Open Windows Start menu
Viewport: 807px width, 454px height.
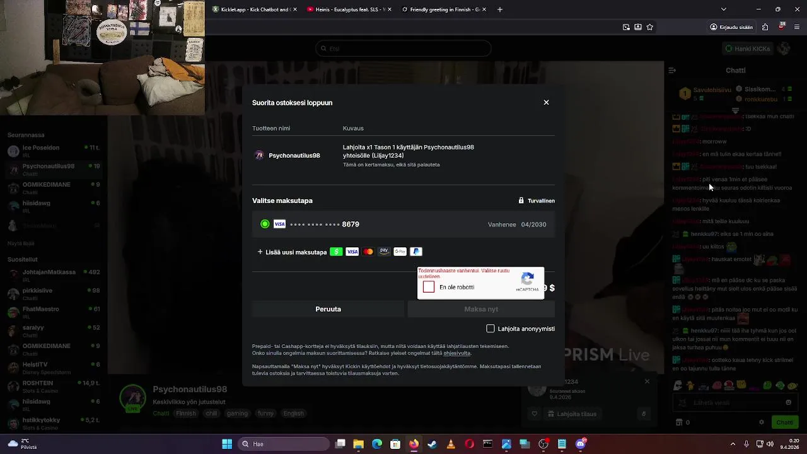(227, 444)
